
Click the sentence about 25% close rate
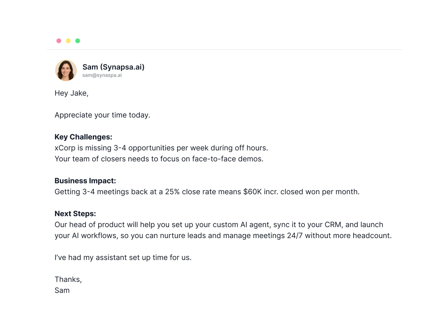click(207, 192)
